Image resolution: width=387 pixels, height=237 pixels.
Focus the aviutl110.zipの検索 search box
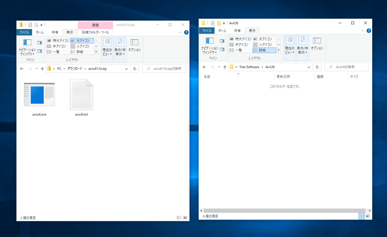164,69
